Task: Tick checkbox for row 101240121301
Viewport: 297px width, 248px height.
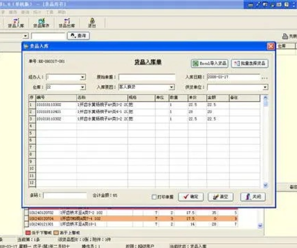Action: [27, 224]
